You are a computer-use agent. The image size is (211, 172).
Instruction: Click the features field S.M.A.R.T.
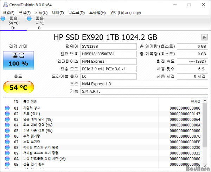[144, 91]
